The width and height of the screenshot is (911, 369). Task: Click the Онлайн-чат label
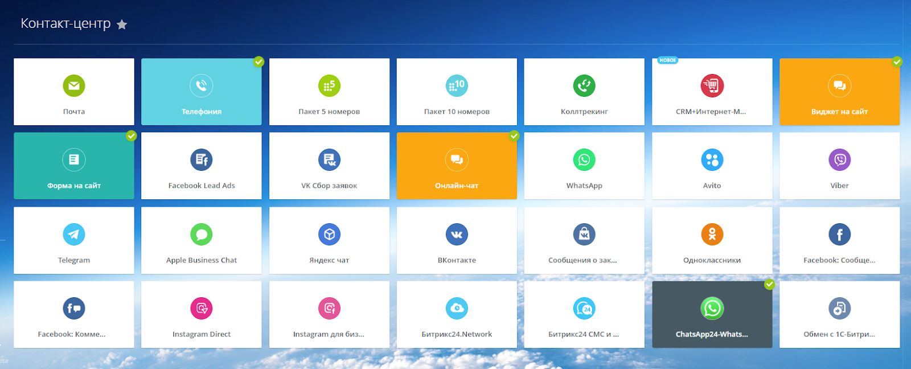(x=457, y=186)
